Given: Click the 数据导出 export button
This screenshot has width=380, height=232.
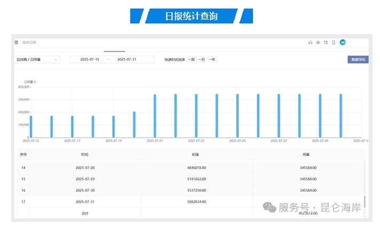Looking at the screenshot, I should [358, 59].
